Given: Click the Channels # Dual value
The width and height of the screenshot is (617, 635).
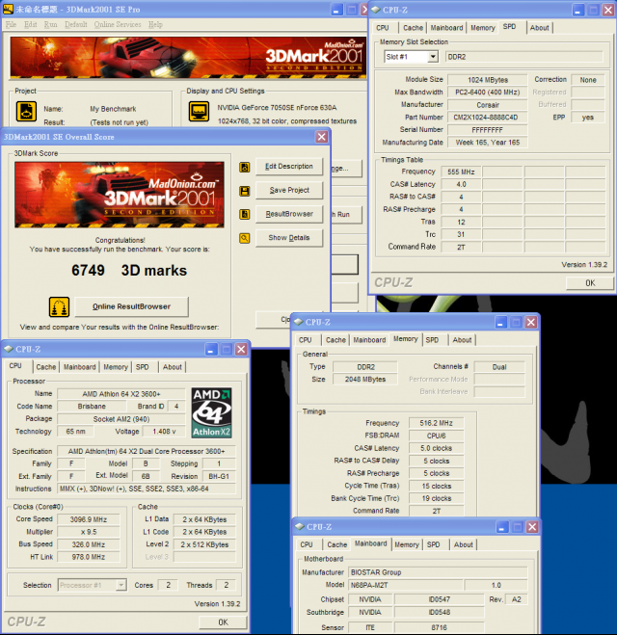Looking at the screenshot, I should (499, 367).
